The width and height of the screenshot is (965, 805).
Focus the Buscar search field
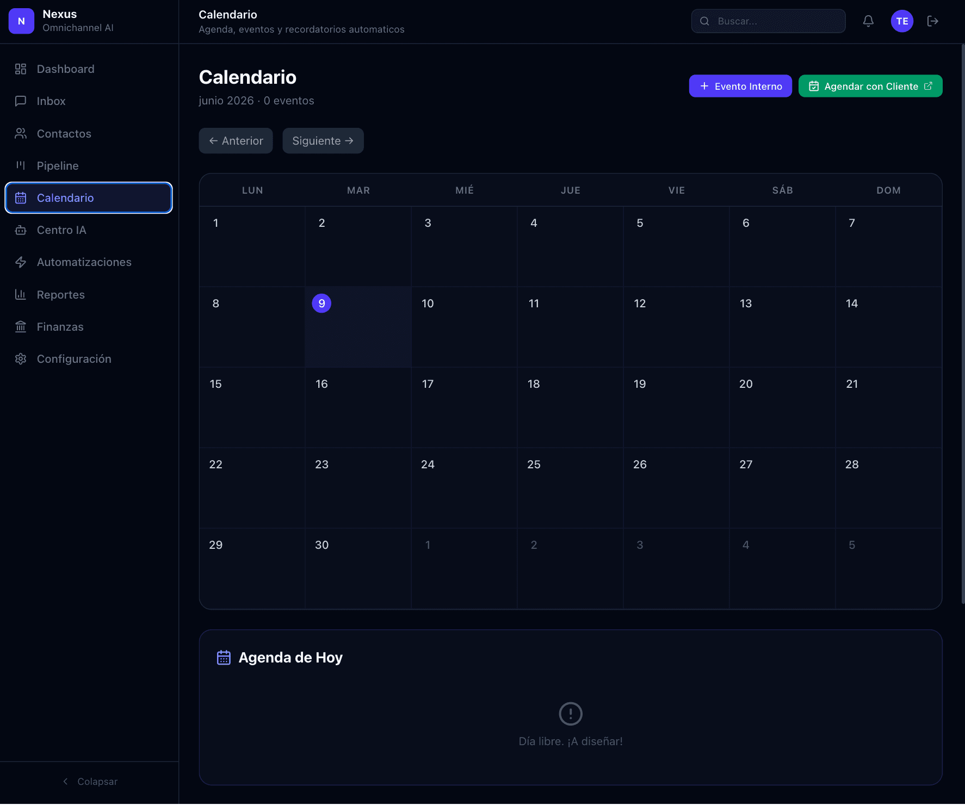768,21
